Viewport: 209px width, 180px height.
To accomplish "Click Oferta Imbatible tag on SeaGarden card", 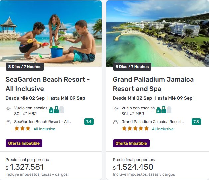I will click(x=24, y=143).
